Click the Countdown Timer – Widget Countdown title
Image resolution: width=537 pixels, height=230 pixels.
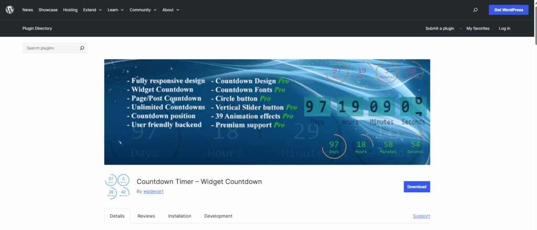pyautogui.click(x=199, y=182)
